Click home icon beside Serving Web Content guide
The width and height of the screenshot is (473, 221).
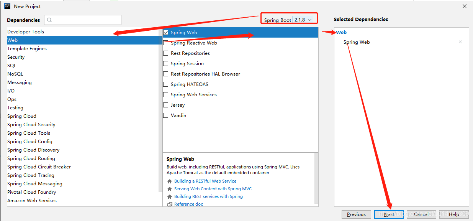(x=170, y=189)
